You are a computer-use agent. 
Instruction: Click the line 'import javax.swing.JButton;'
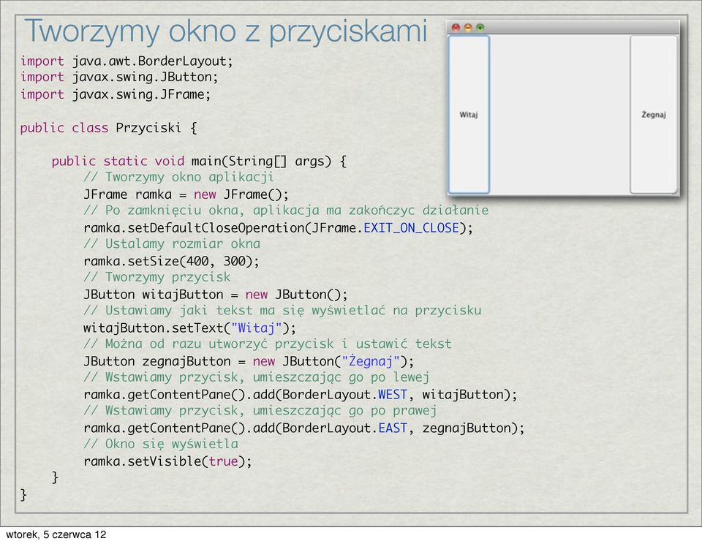pyautogui.click(x=119, y=77)
